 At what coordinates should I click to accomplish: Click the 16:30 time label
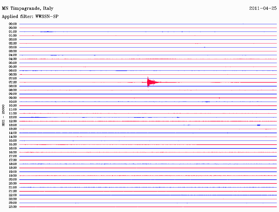(x=13, y=152)
